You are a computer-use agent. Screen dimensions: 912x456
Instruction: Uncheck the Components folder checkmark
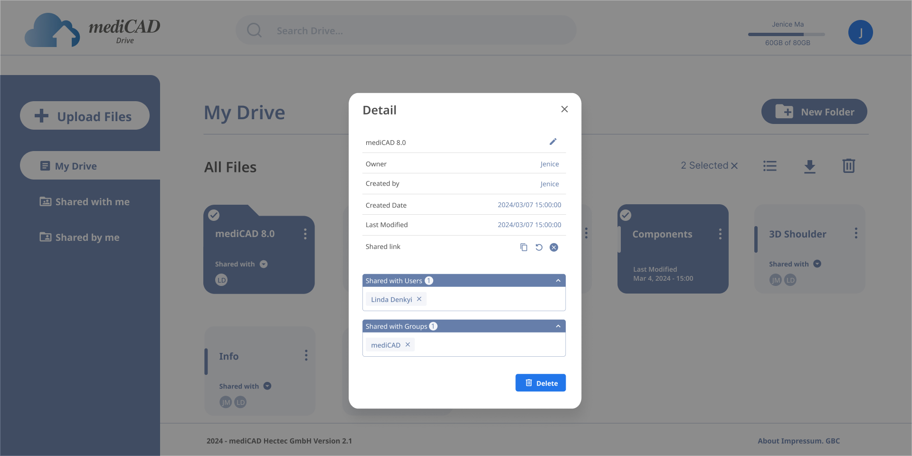(x=626, y=215)
